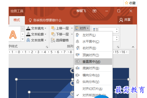
Task: Expand the Text Outline dropdown arrow
Action: [x=45, y=34]
